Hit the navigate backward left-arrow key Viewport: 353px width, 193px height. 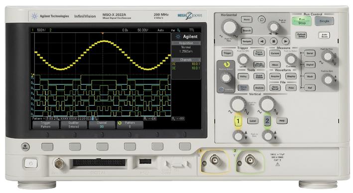(x=261, y=41)
